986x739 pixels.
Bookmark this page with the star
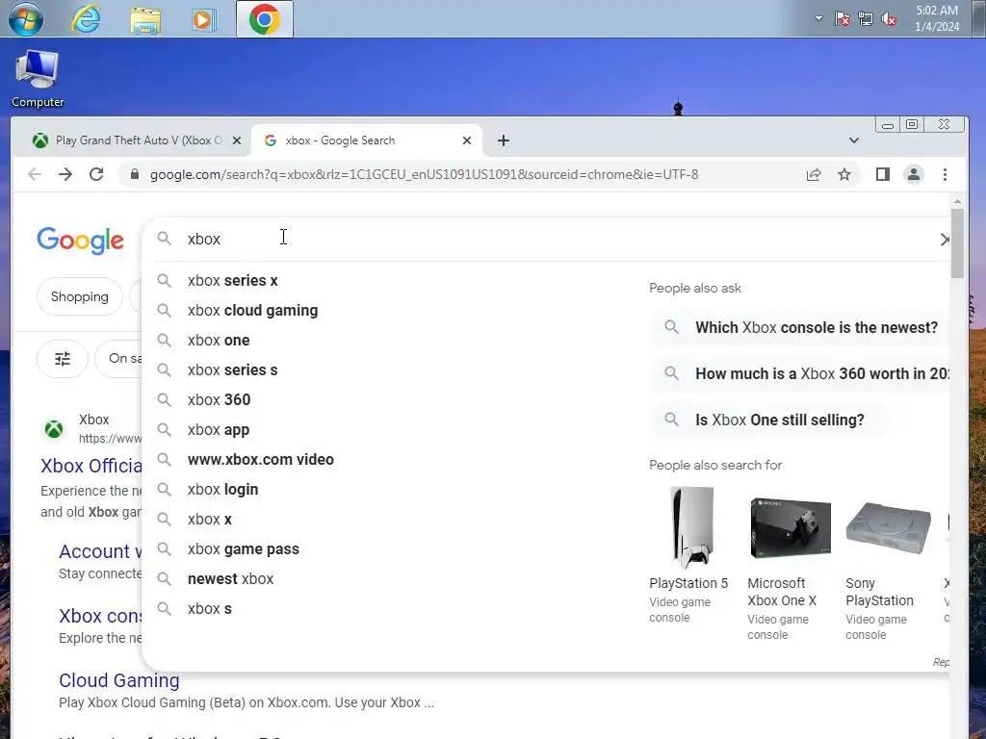click(x=843, y=175)
